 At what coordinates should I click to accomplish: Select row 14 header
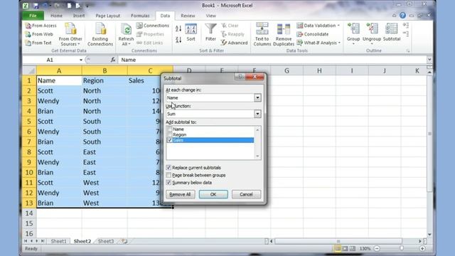[x=29, y=213]
